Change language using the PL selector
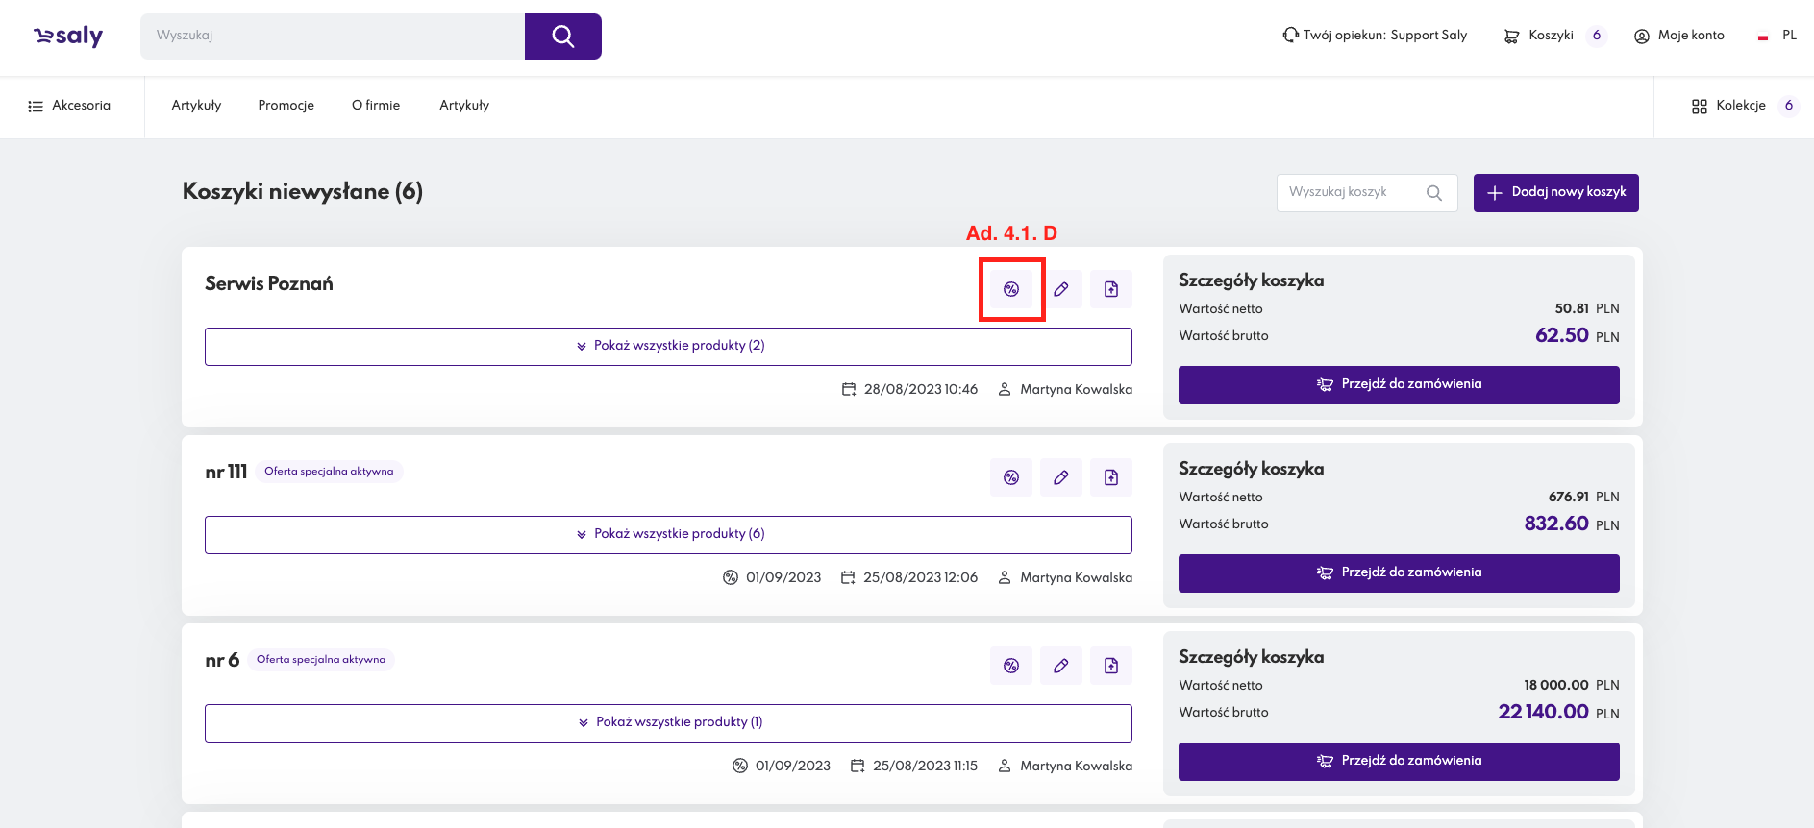Screen dimensions: 1814x828 1777,36
